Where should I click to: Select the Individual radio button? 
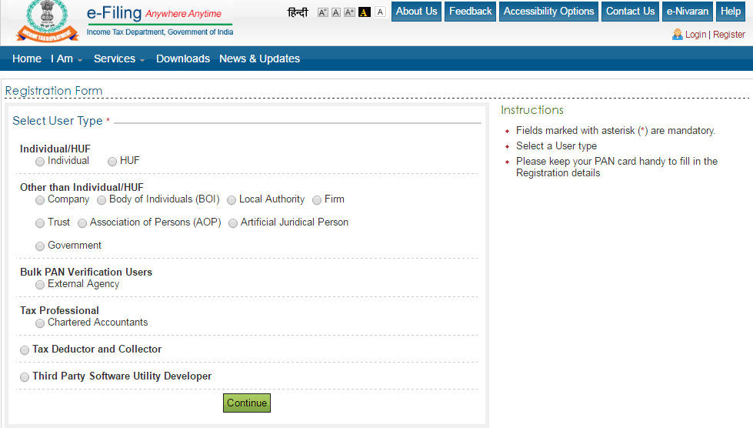[x=40, y=162]
